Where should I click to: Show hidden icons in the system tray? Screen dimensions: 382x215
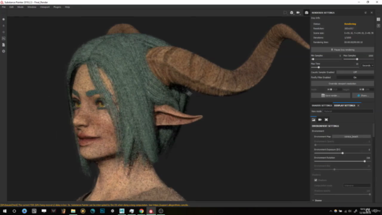(x=331, y=211)
